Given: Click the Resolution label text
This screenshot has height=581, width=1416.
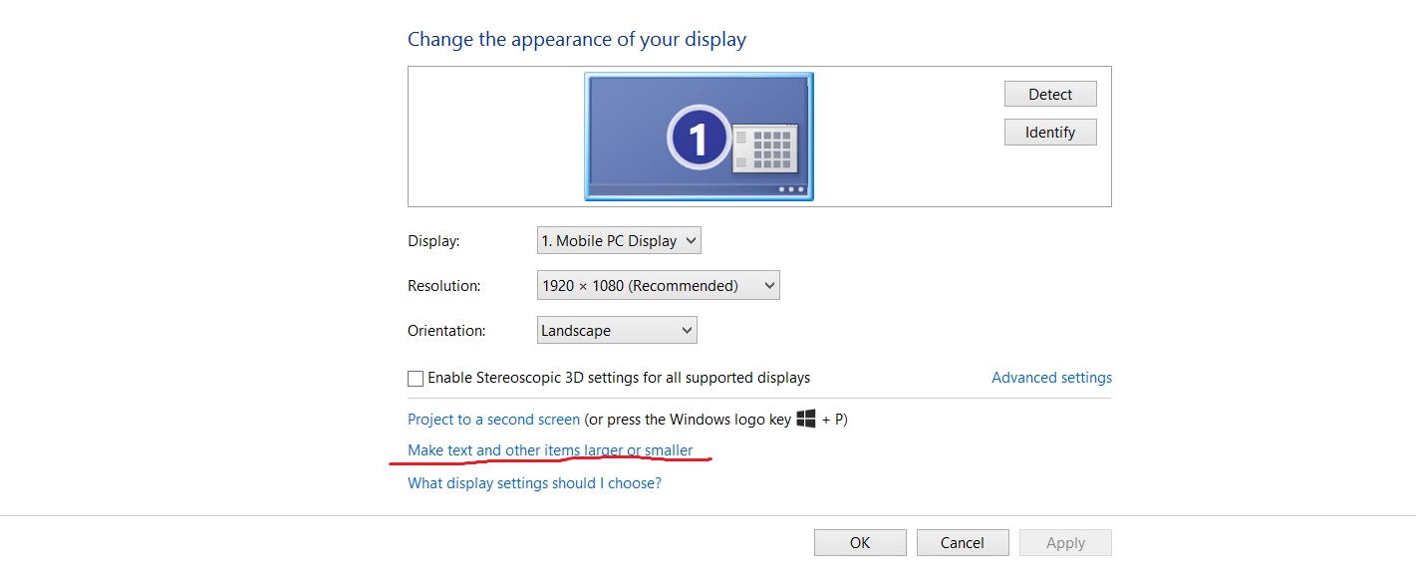Looking at the screenshot, I should [x=444, y=285].
